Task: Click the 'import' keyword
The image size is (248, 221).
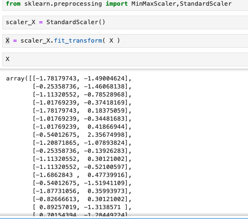Action: 116,4
